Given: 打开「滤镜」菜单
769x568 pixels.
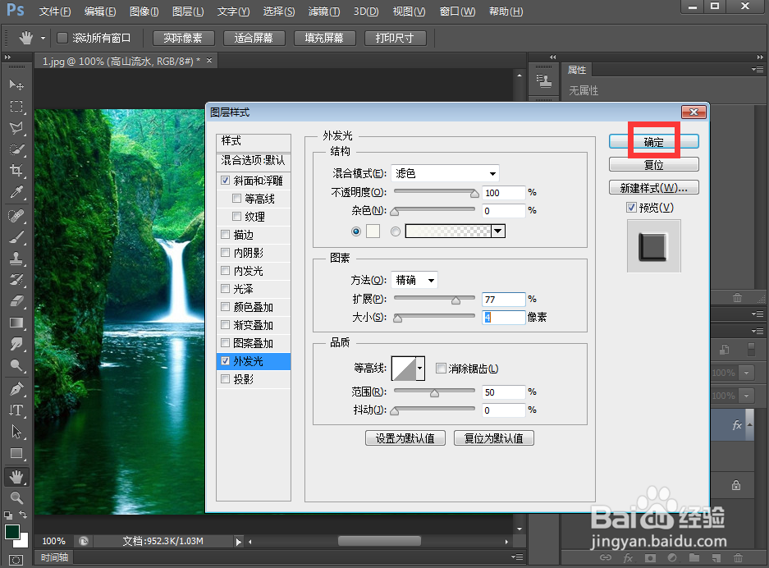Looking at the screenshot, I should click(323, 11).
